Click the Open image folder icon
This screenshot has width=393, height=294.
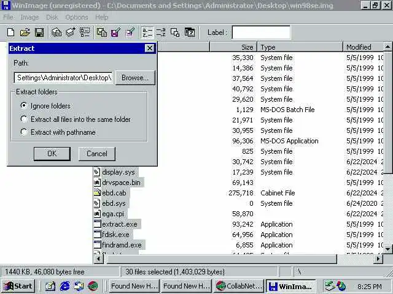[25, 32]
